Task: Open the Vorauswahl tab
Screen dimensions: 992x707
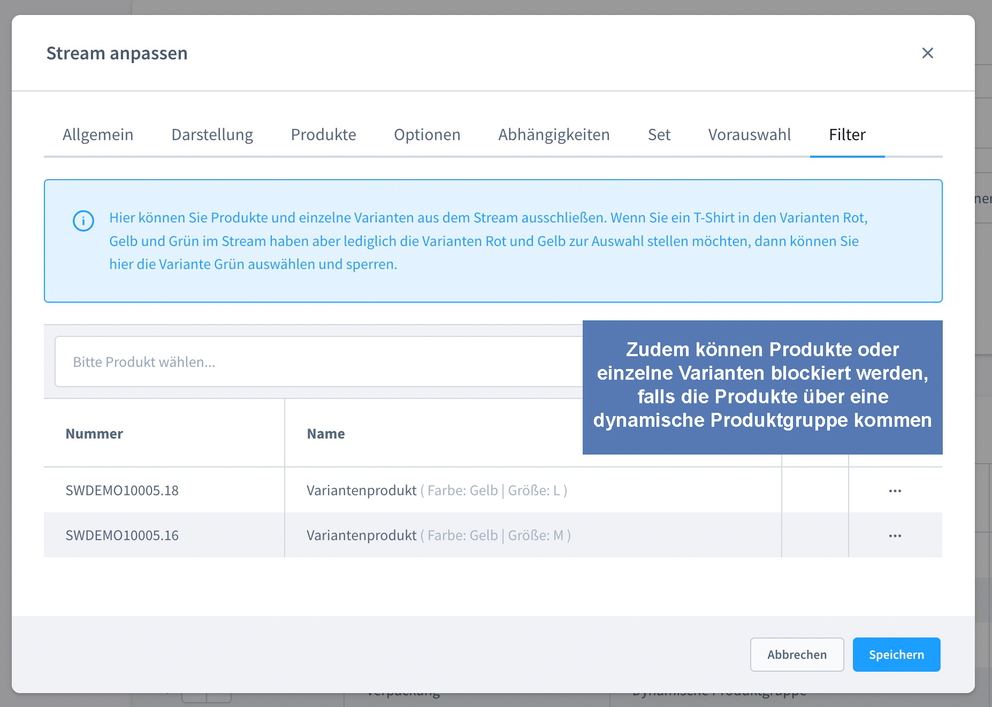Action: 749,134
